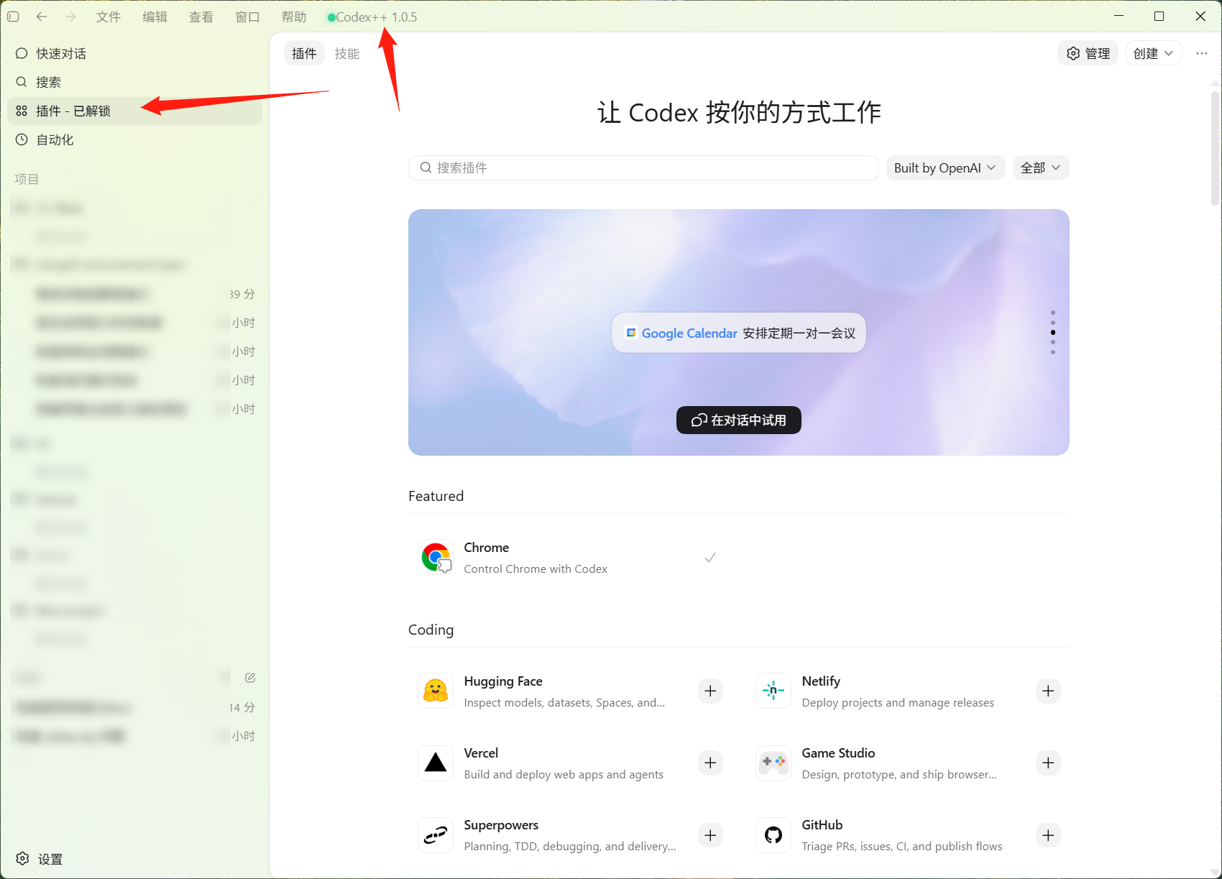The height and width of the screenshot is (879, 1222).
Task: Open the 编辑 menu
Action: pyautogui.click(x=155, y=17)
